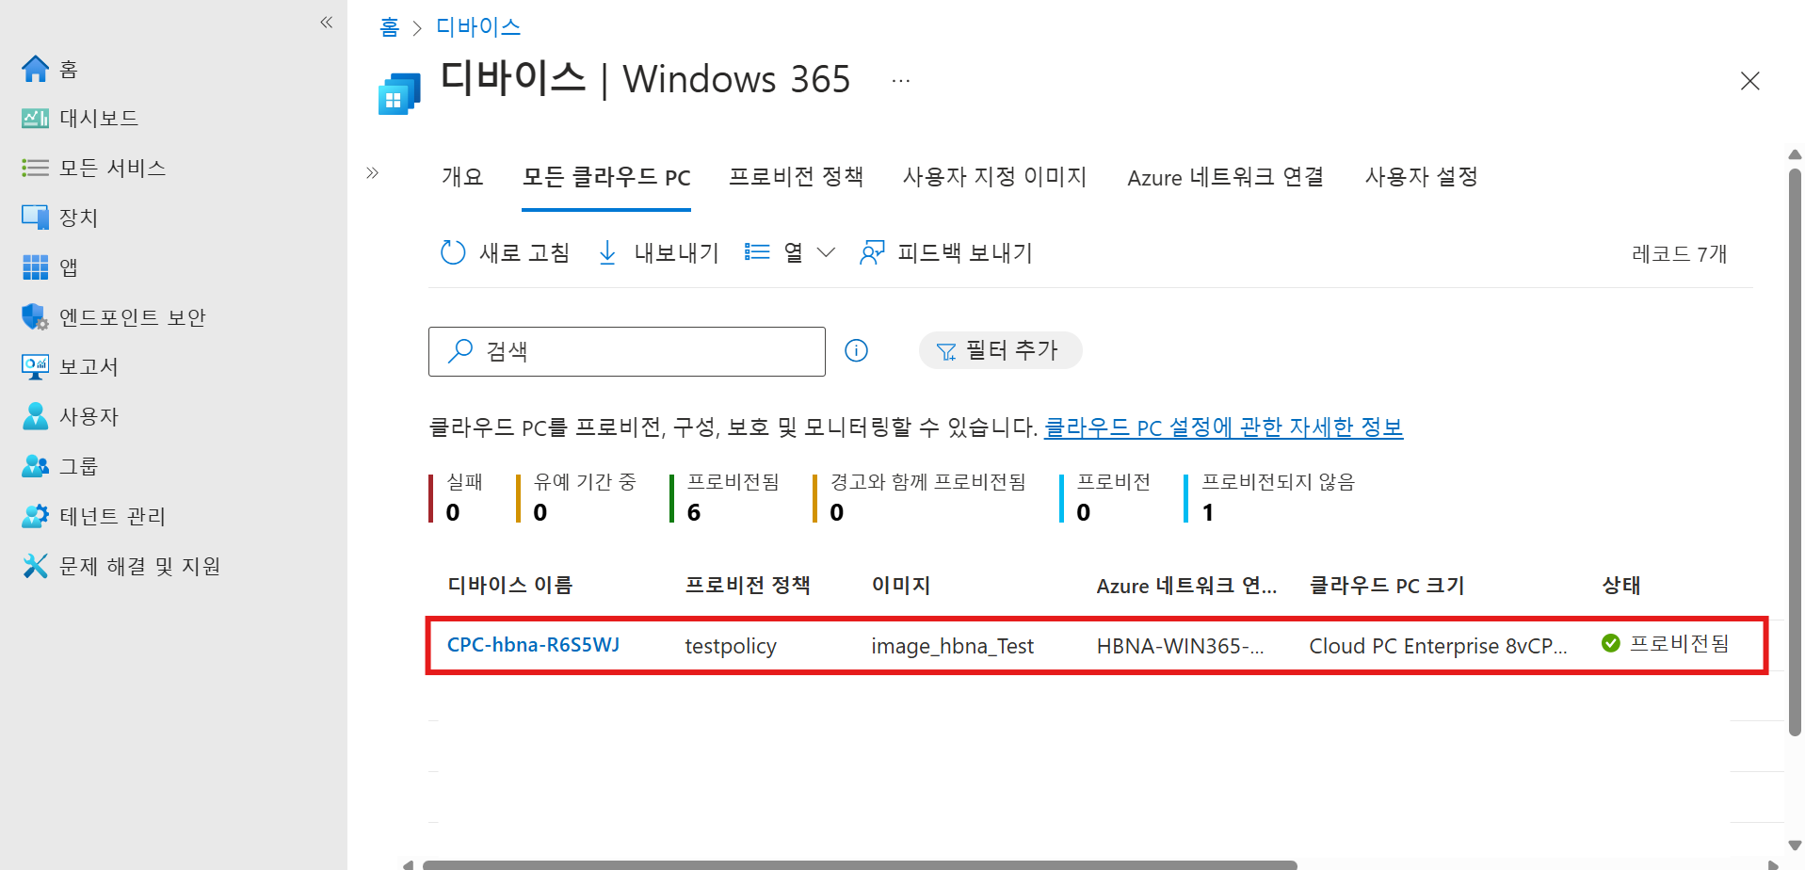Switch to 프로비전 정책 tab
The image size is (1805, 870).
pos(797,177)
